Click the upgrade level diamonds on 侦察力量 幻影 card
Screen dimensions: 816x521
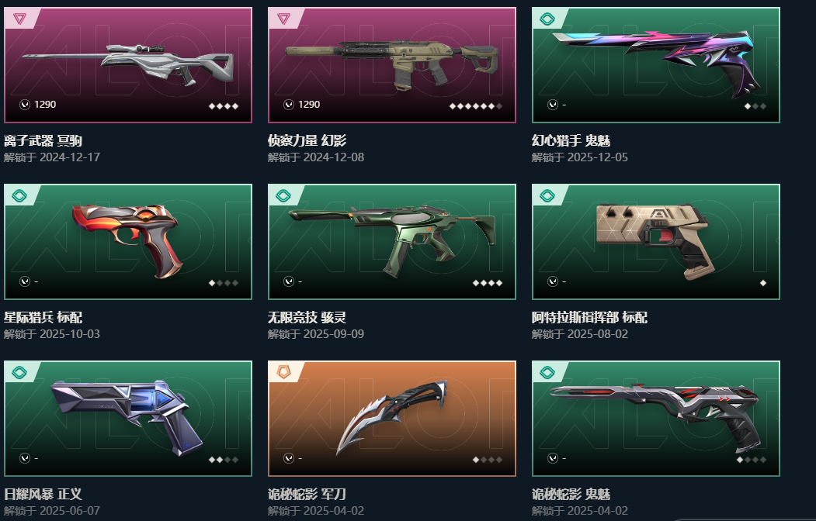(476, 106)
